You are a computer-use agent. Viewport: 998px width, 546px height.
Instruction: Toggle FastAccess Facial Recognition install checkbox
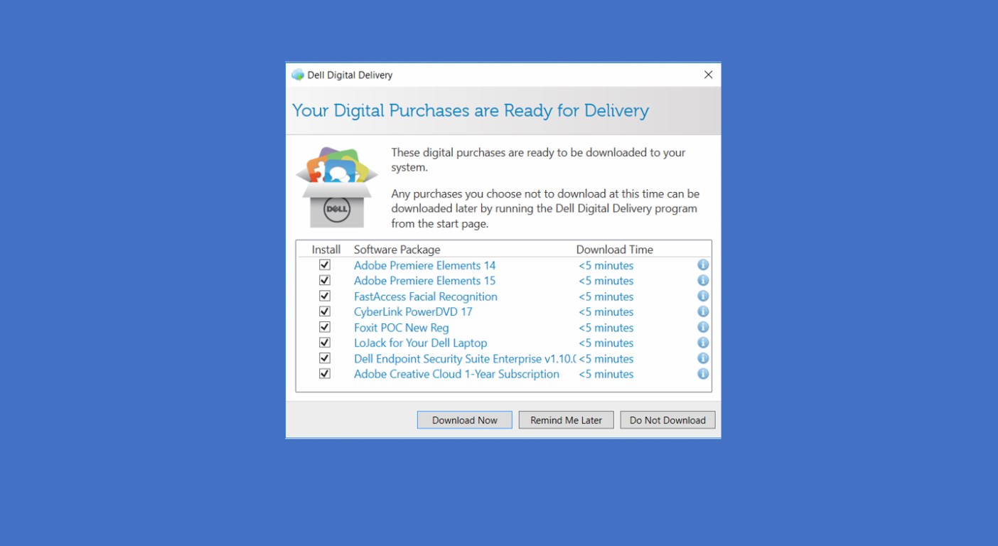[325, 296]
